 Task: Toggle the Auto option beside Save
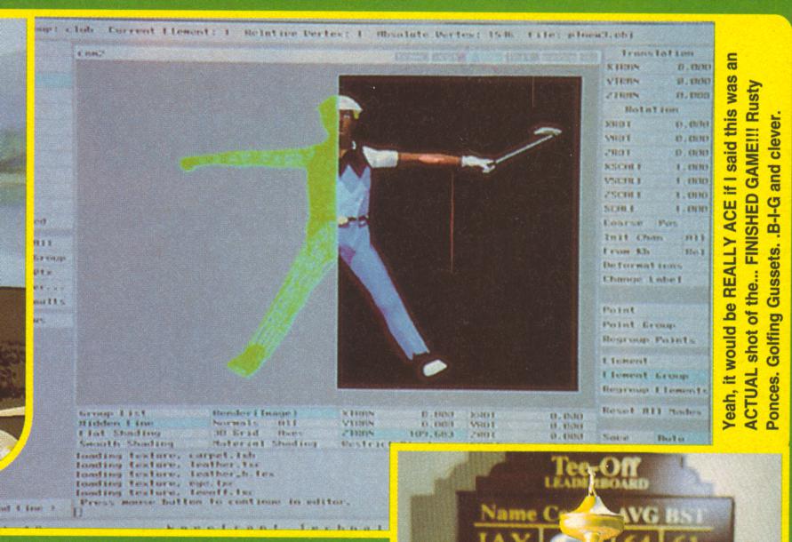671,438
